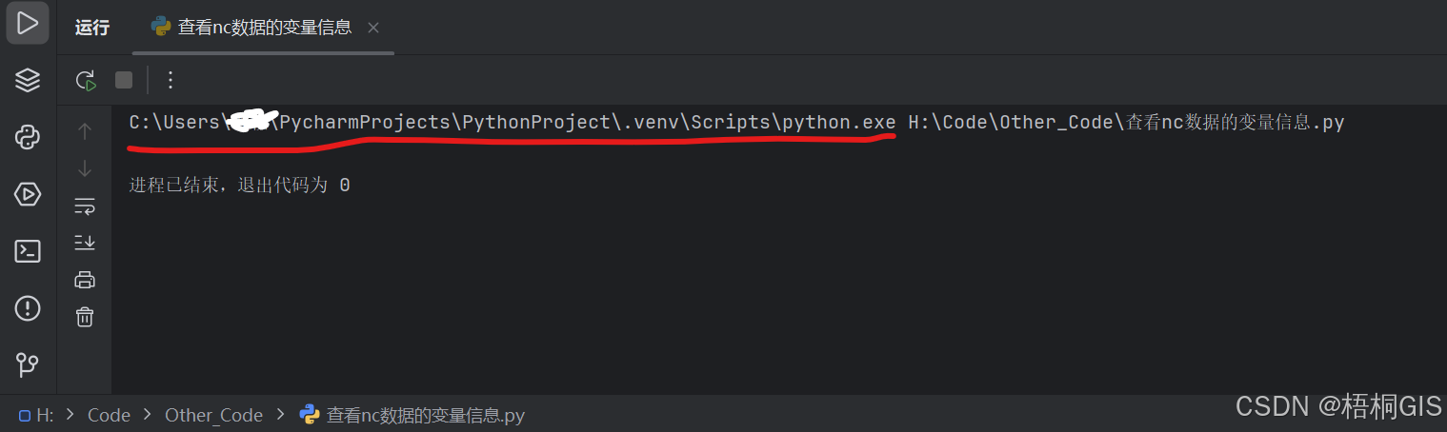Click the up the stack trace arrow
The width and height of the screenshot is (1447, 432).
click(85, 131)
